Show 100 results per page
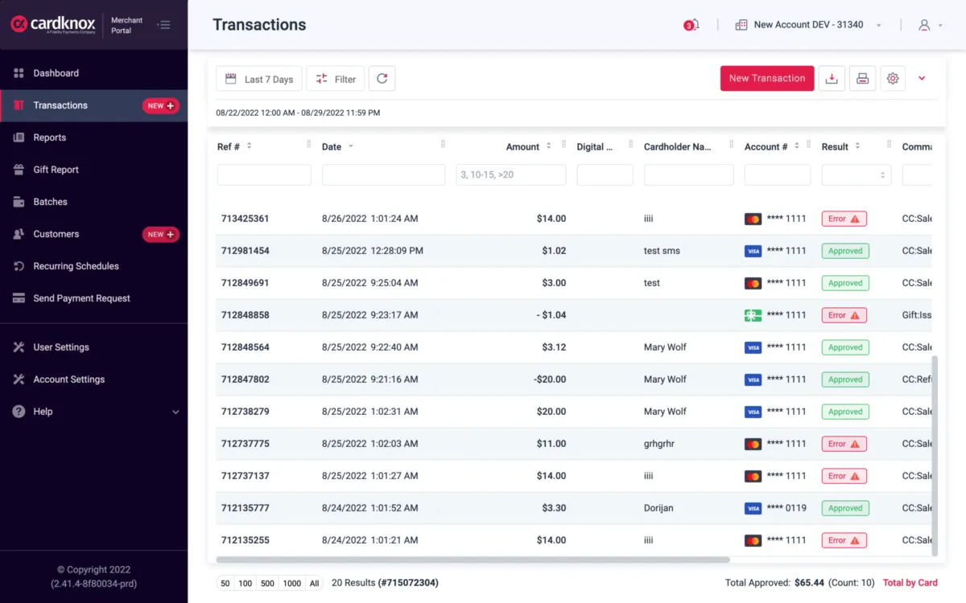Image resolution: width=966 pixels, height=603 pixels. (246, 583)
